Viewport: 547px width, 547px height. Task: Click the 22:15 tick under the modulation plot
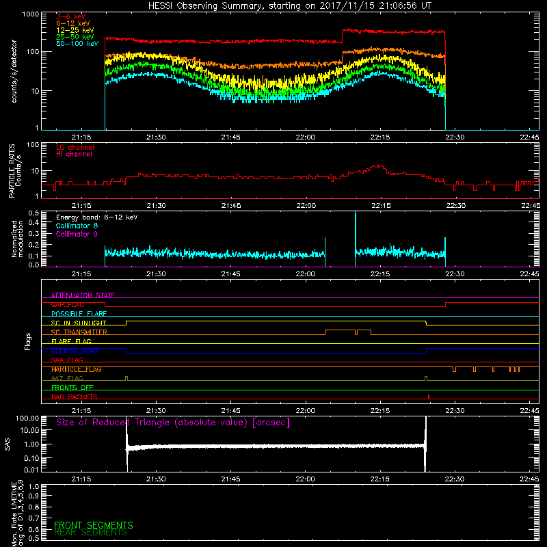[380, 274]
